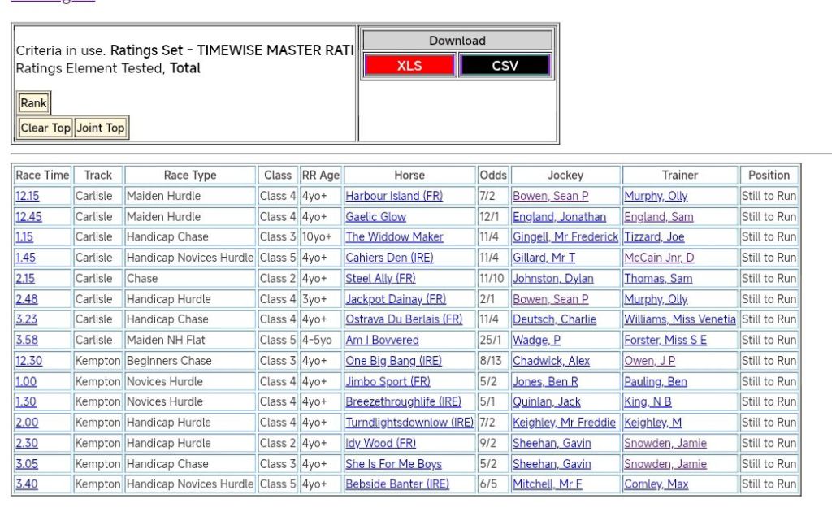Click horse She Is For Me Boys
Image resolution: width=832 pixels, height=512 pixels.
[x=393, y=464]
